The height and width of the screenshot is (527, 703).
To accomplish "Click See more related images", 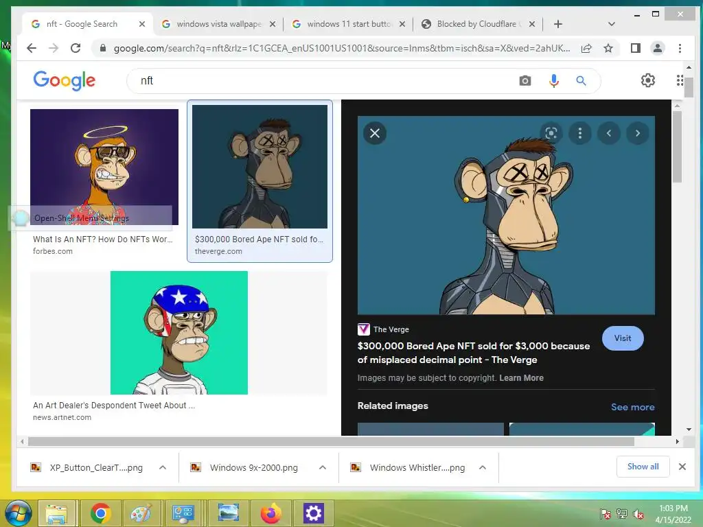I will coord(632,407).
